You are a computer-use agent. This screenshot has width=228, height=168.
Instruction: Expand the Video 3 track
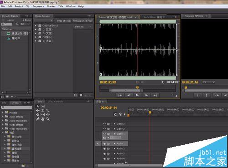[114, 124]
